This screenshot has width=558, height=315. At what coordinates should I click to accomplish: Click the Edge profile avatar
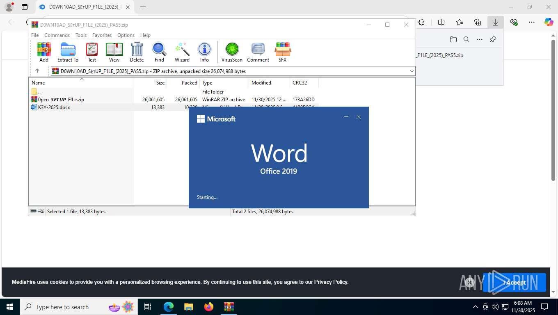tap(9, 7)
